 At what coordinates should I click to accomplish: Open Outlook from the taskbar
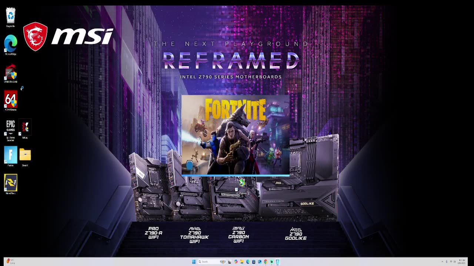pos(260,262)
